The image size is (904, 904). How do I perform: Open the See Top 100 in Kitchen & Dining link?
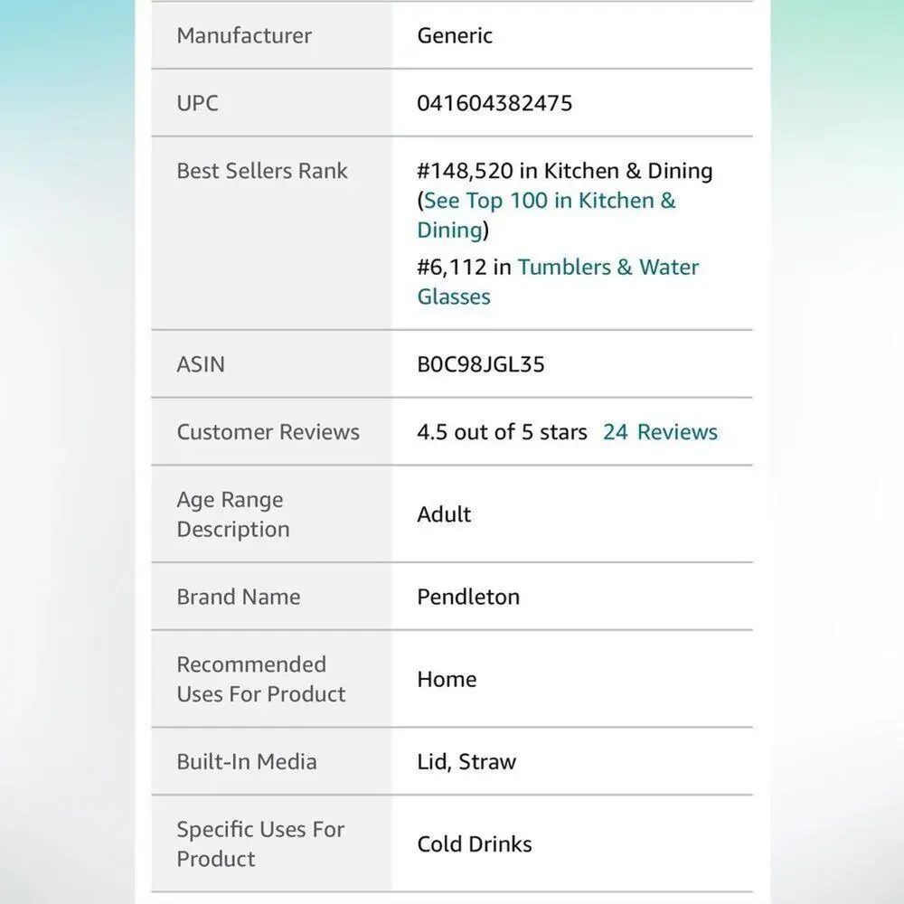(x=547, y=215)
